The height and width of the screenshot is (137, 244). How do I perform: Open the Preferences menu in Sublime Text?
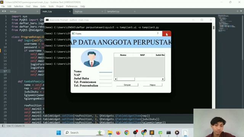(72, 6)
